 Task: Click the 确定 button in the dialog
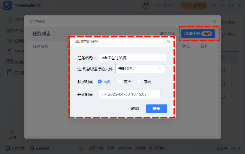[156, 109]
